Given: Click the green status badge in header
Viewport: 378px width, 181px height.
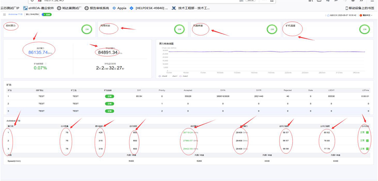Looking at the screenshot, I should click(47, 15).
